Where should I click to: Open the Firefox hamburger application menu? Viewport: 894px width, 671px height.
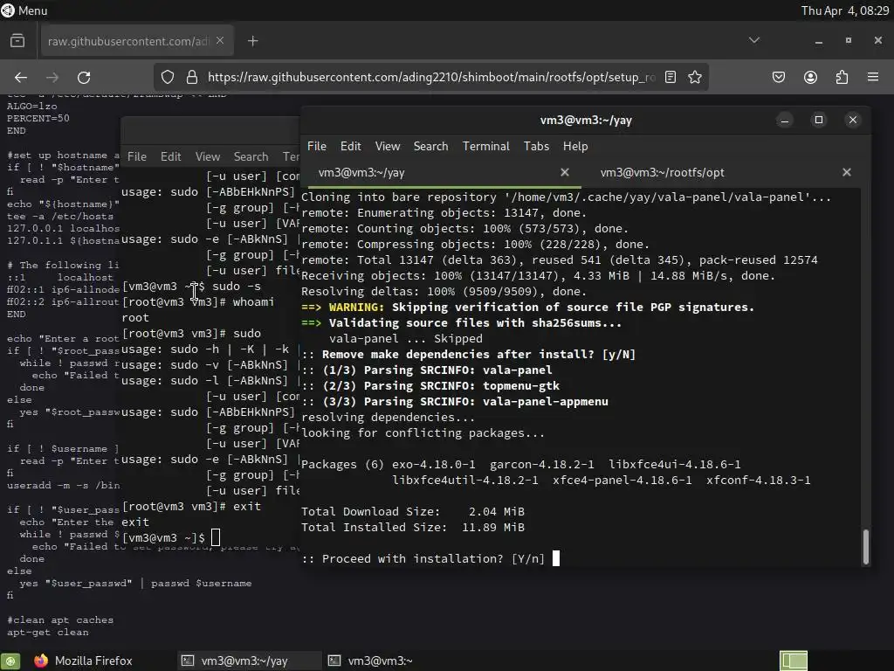873,77
